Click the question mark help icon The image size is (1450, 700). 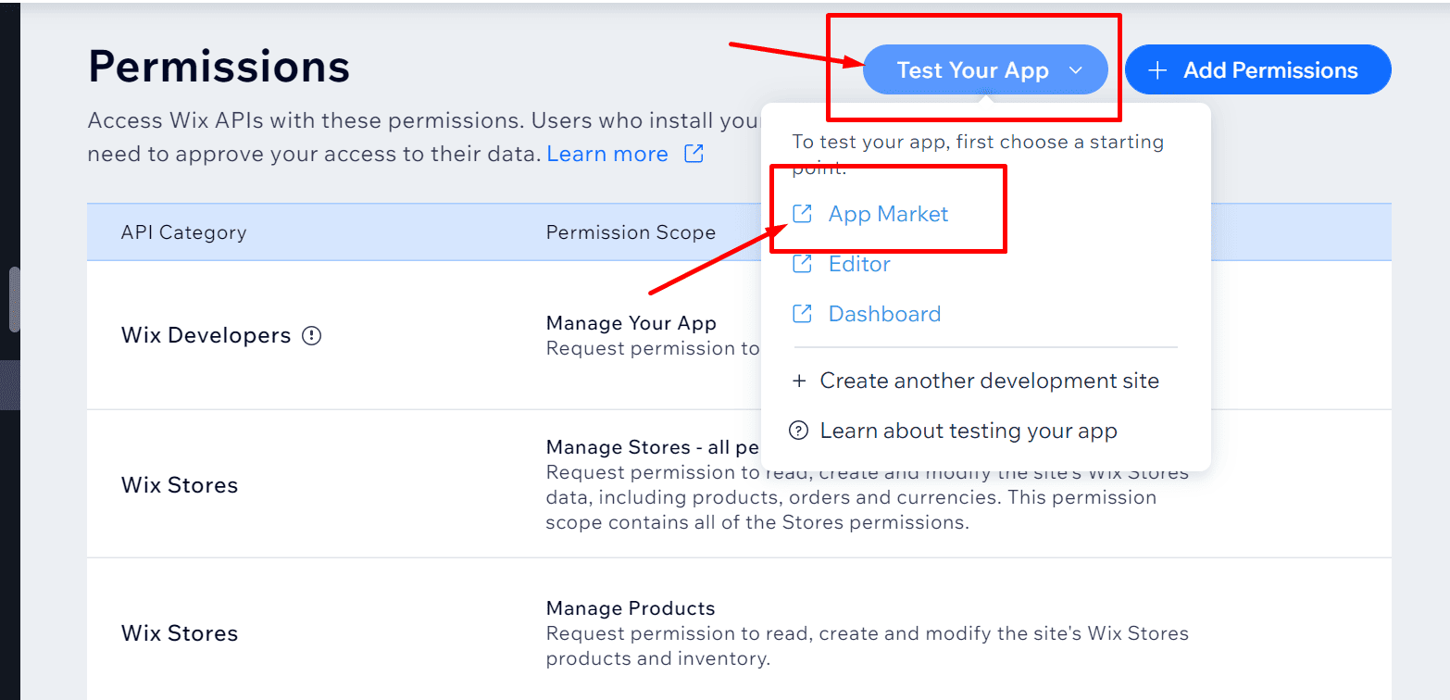[798, 431]
